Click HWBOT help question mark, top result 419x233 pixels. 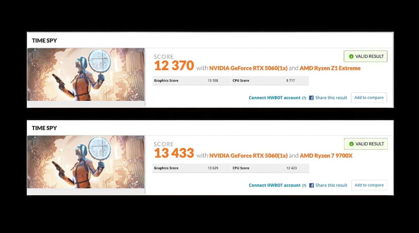tap(304, 98)
